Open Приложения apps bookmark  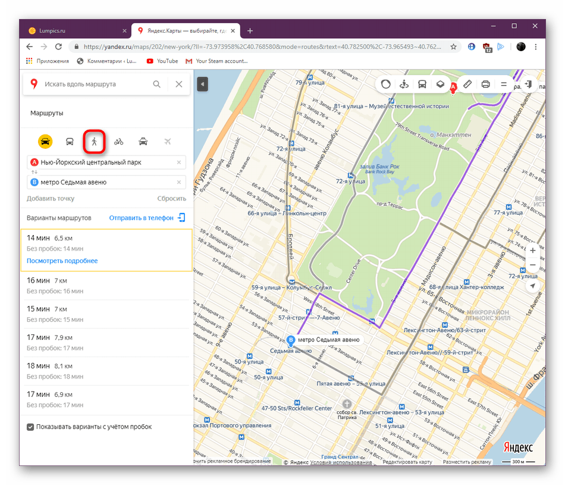coord(47,61)
